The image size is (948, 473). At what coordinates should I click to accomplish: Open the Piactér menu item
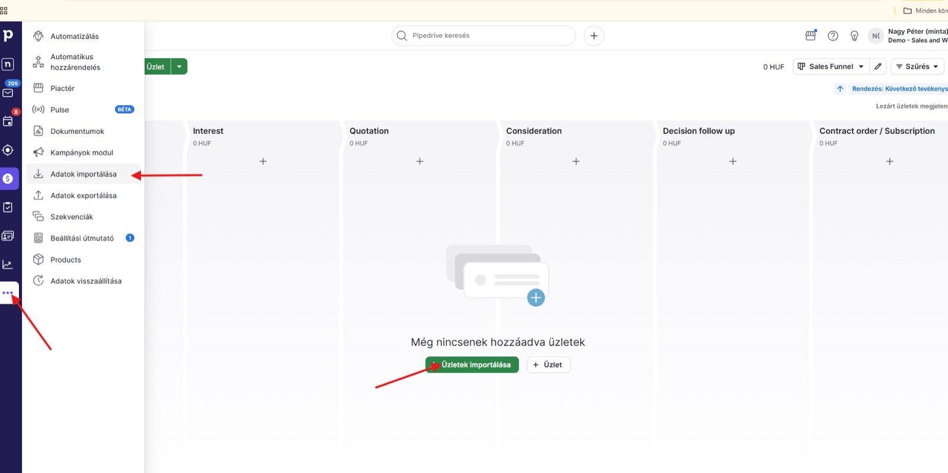point(83,88)
